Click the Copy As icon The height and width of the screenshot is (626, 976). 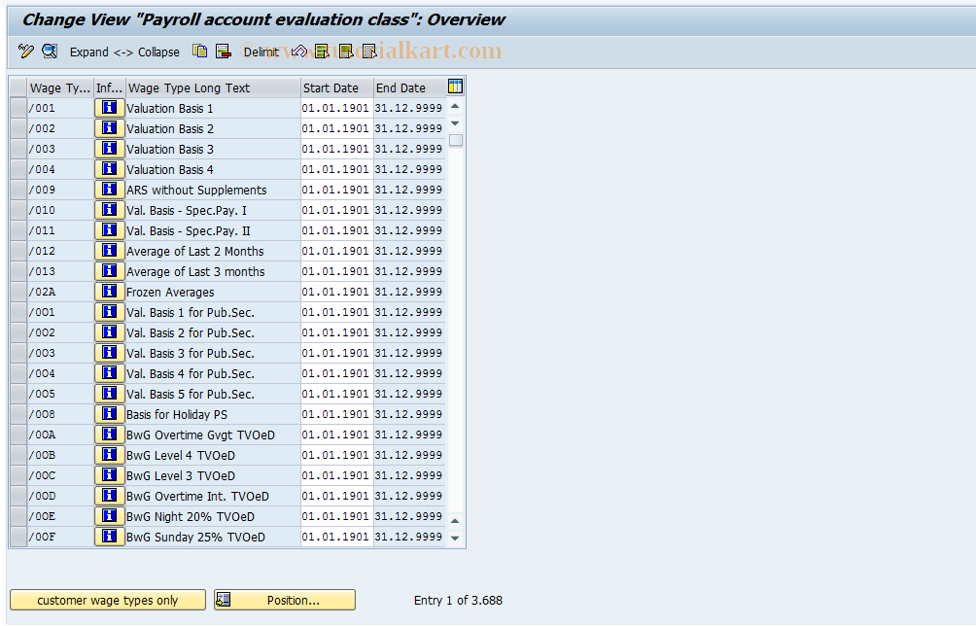(x=200, y=52)
